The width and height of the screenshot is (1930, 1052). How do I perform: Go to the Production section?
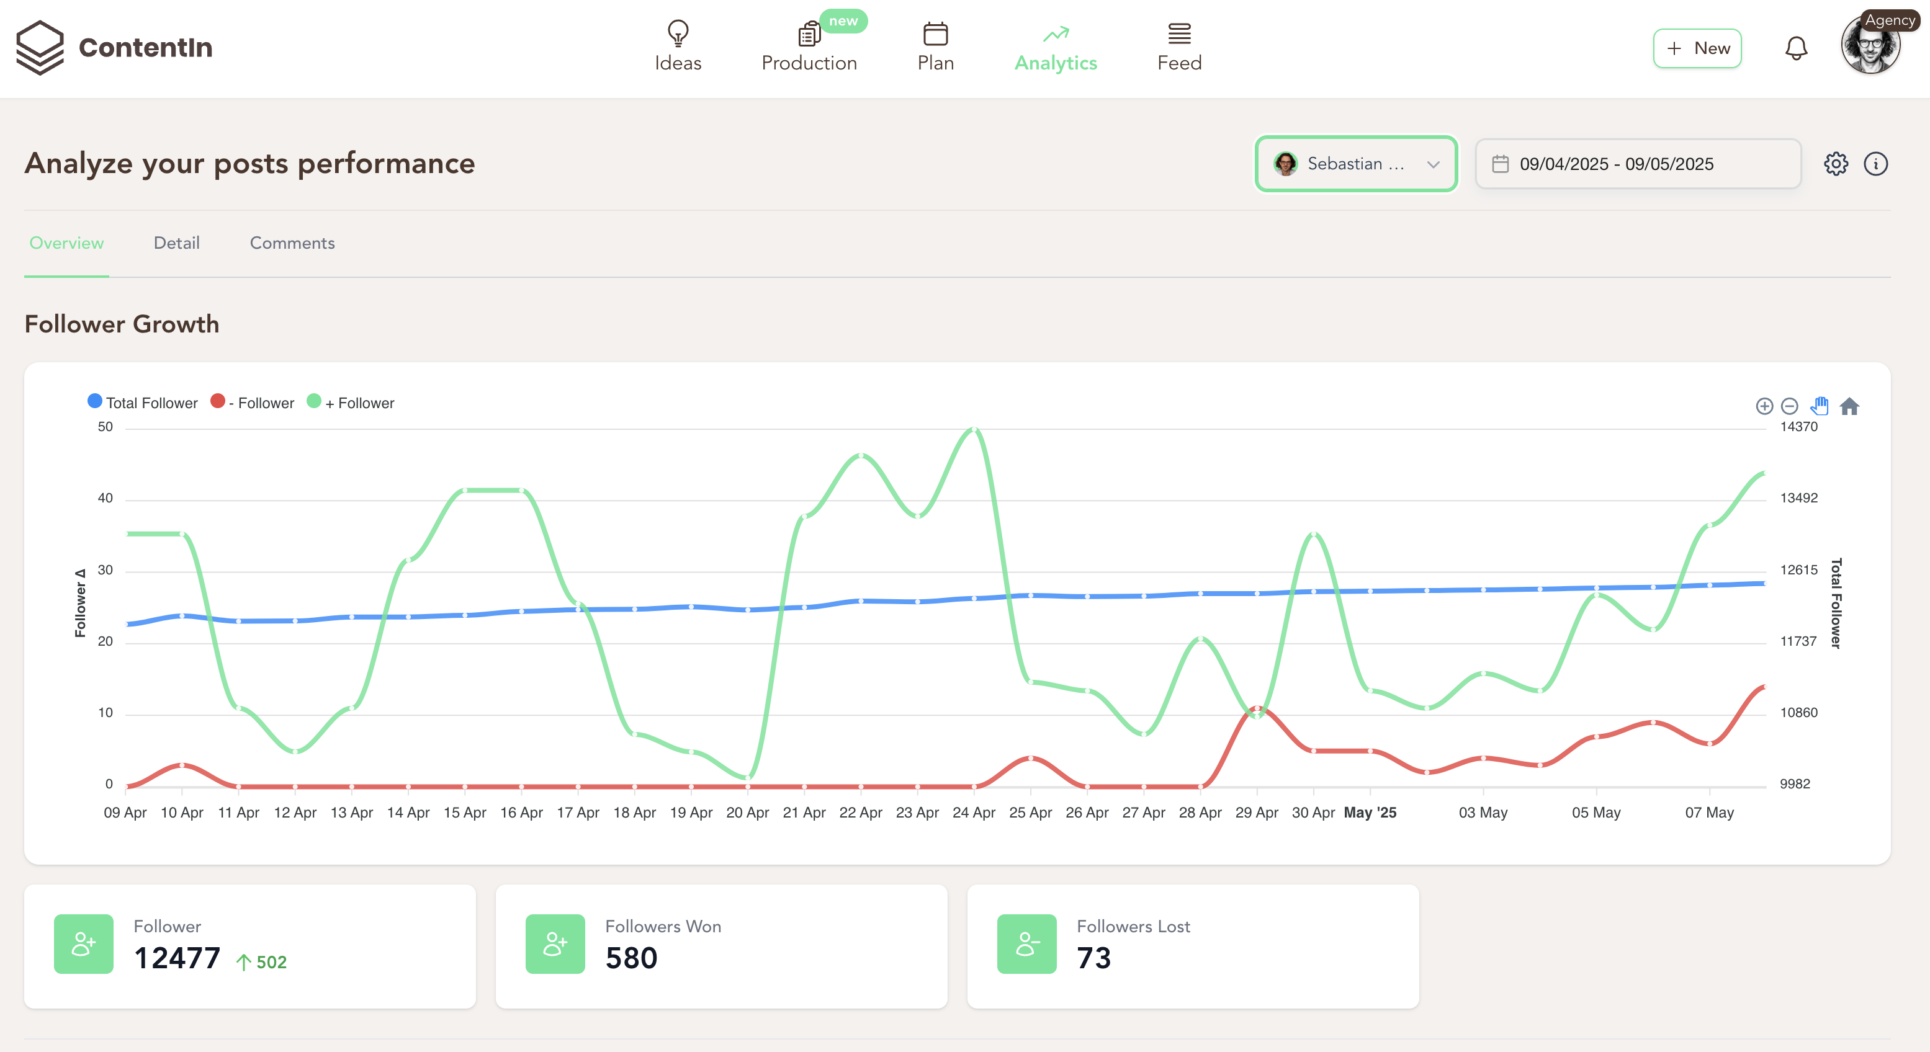click(809, 47)
